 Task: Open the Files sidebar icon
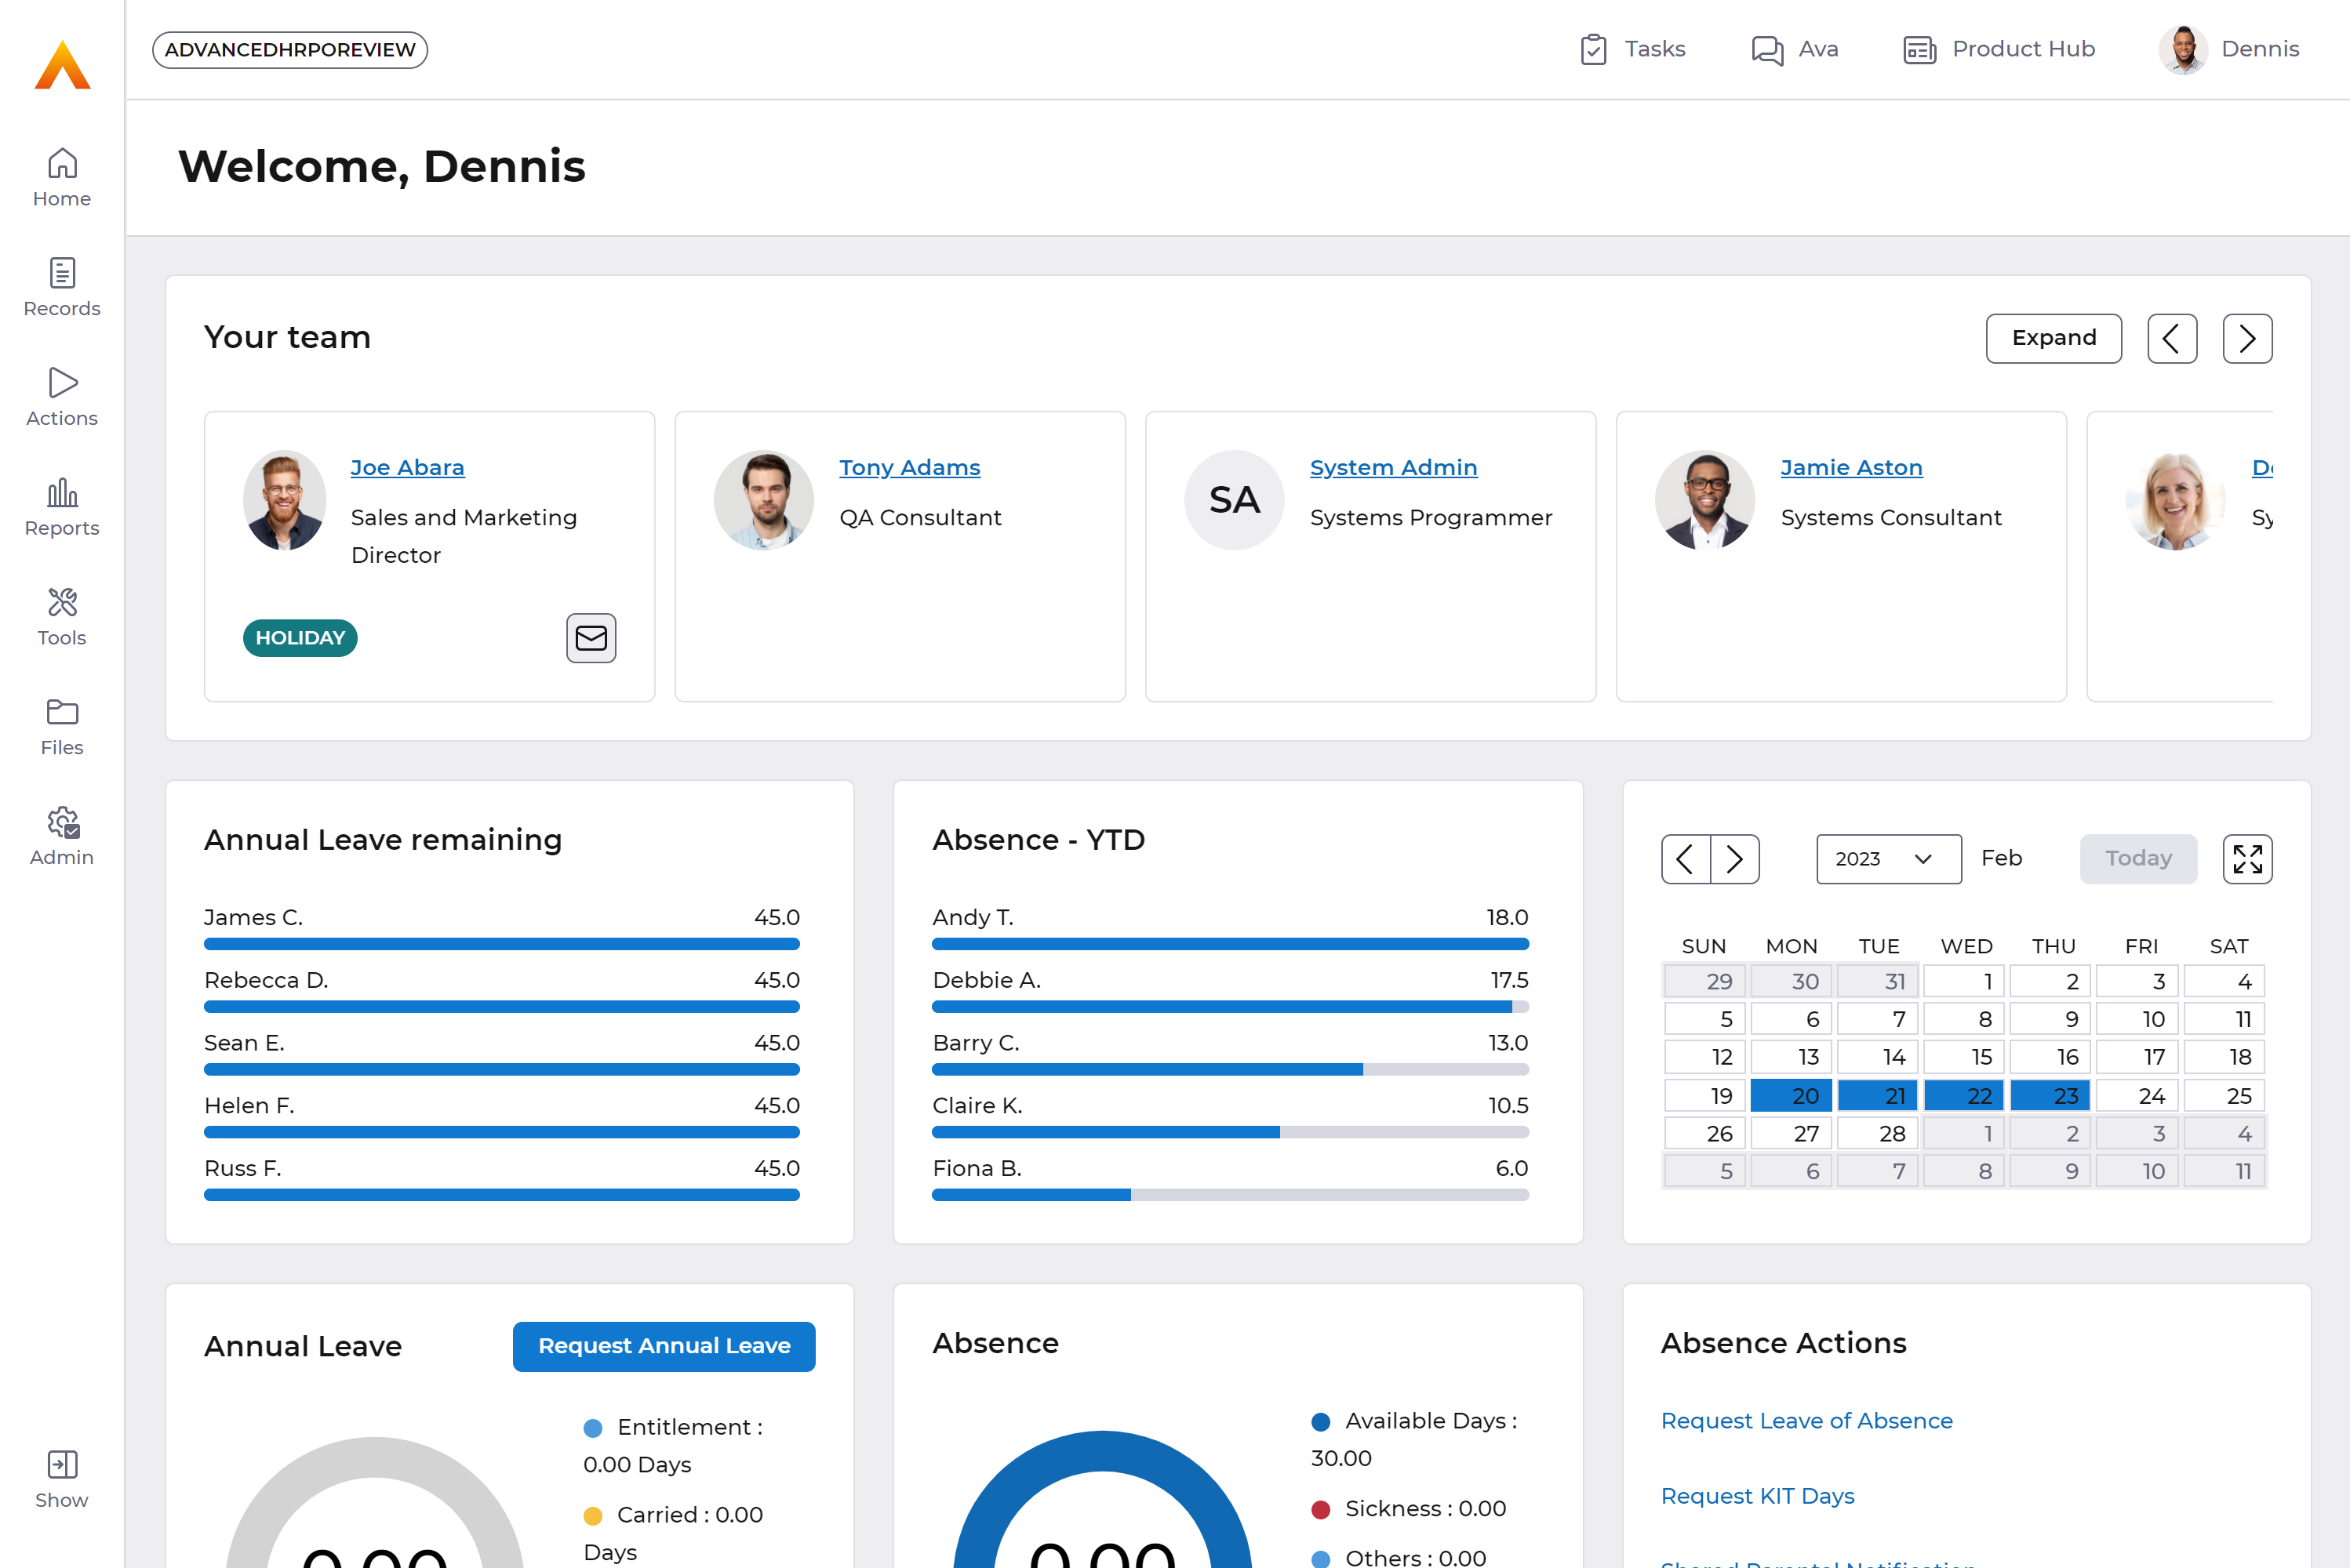[61, 726]
